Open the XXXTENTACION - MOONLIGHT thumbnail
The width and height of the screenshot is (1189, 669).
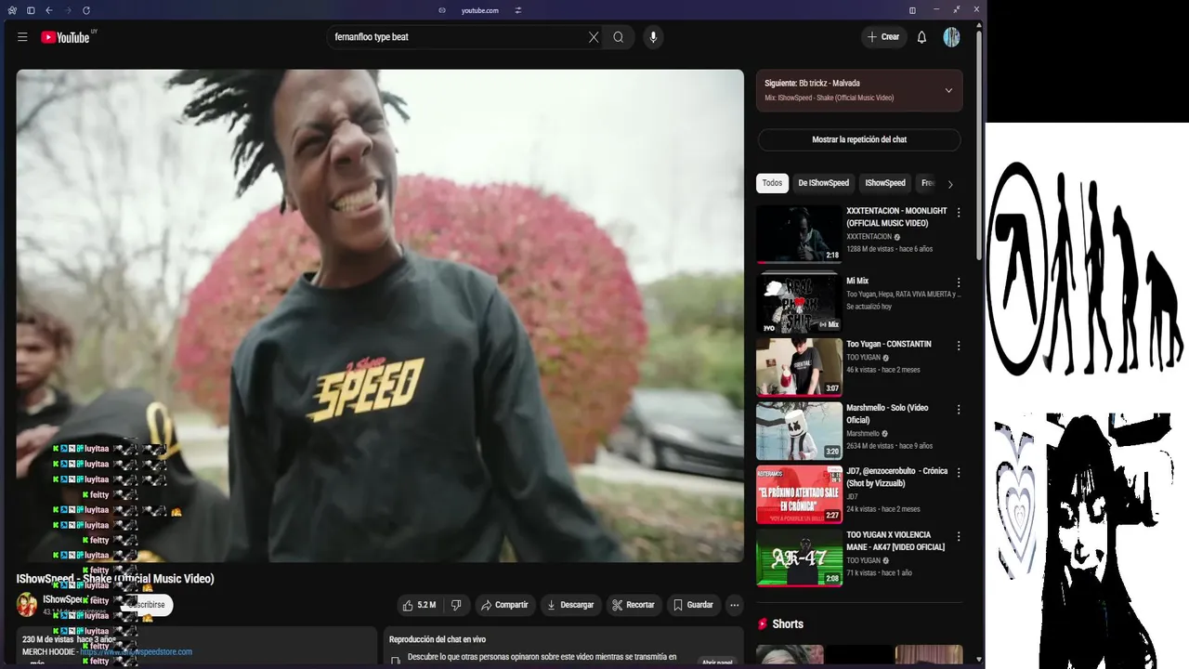(x=799, y=235)
